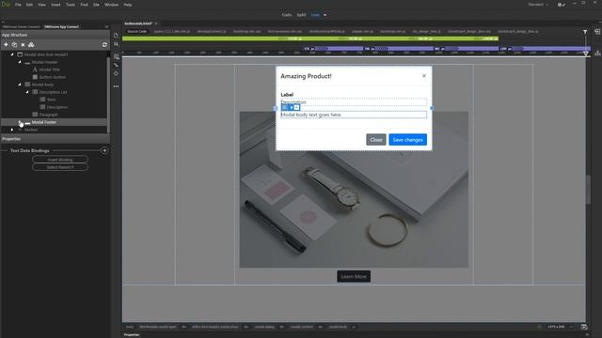602x338 pixels.
Task: Click the viewport scrubber handle on the ruler
Action: 585,54
